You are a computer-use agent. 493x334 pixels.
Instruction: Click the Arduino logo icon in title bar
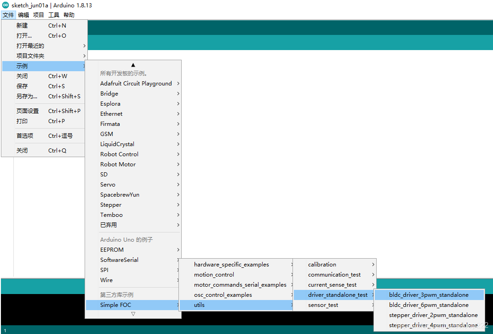(x=6, y=5)
